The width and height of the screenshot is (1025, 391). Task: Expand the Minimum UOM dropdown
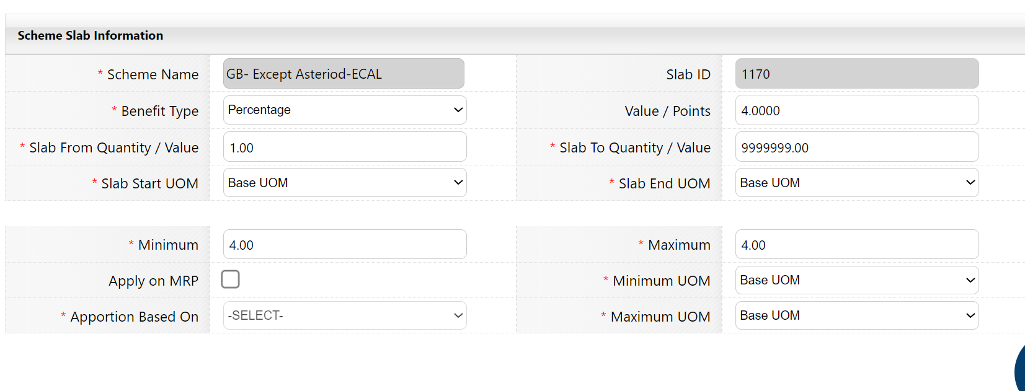coord(857,280)
